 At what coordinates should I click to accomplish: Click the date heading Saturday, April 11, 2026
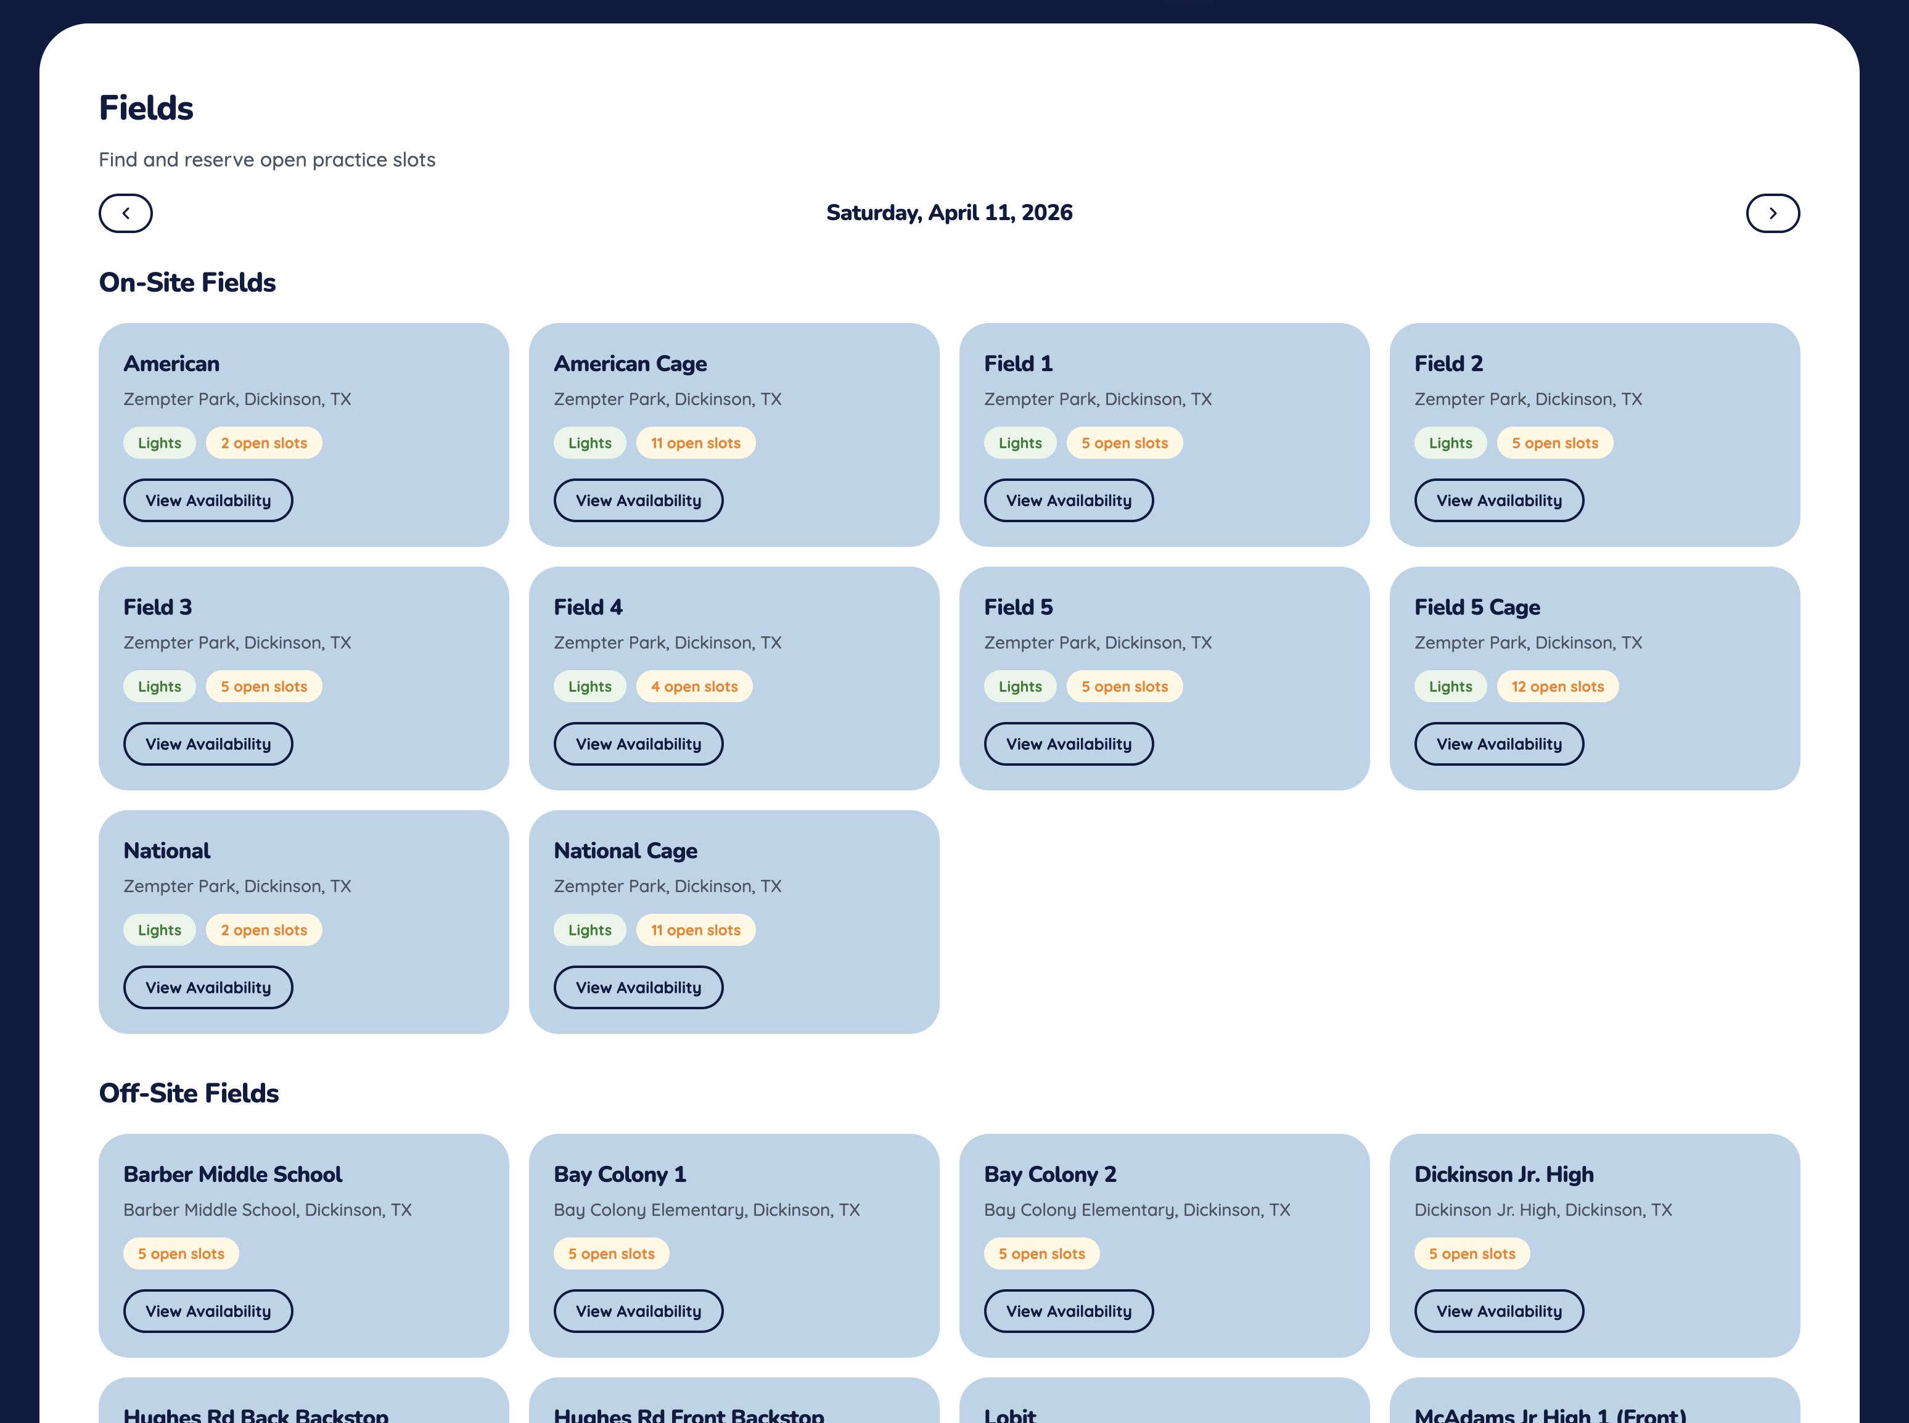pyautogui.click(x=948, y=213)
